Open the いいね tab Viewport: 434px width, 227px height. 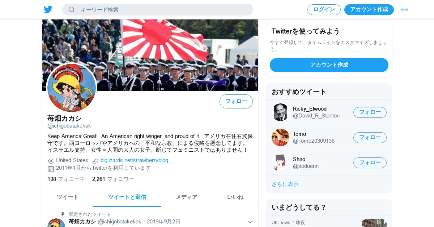point(235,197)
